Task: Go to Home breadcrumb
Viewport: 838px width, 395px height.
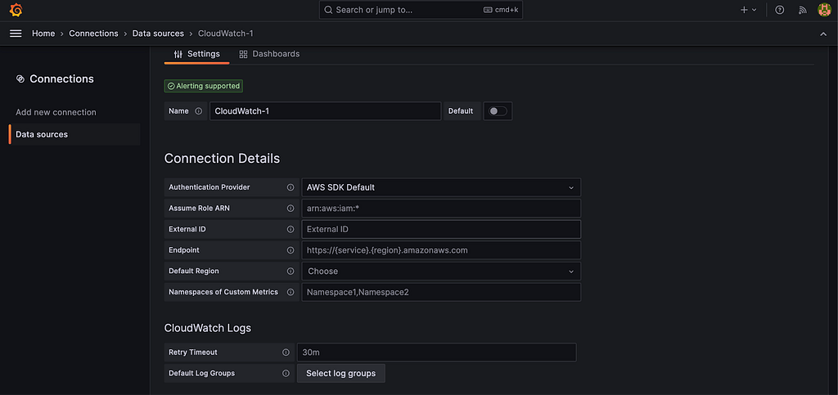Action: coord(43,33)
